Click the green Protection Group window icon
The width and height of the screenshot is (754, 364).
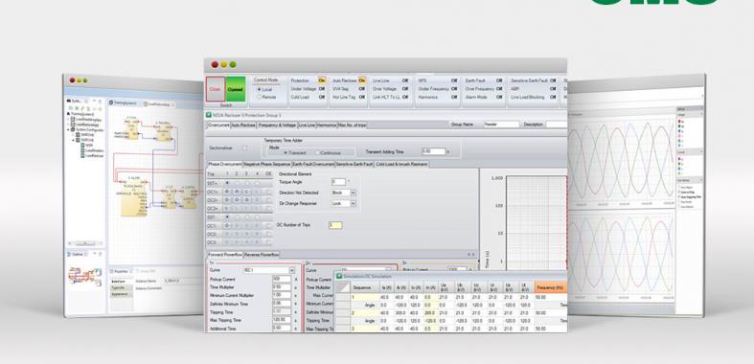(x=209, y=115)
